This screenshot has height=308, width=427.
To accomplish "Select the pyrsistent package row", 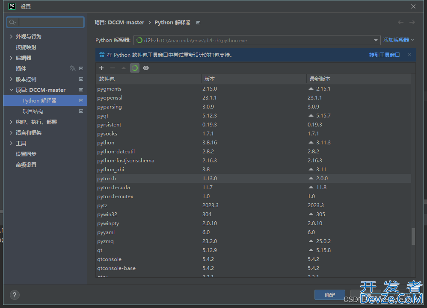I will (x=254, y=124).
